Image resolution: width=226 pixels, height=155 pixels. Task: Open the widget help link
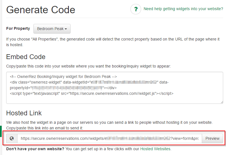coord(183,9)
